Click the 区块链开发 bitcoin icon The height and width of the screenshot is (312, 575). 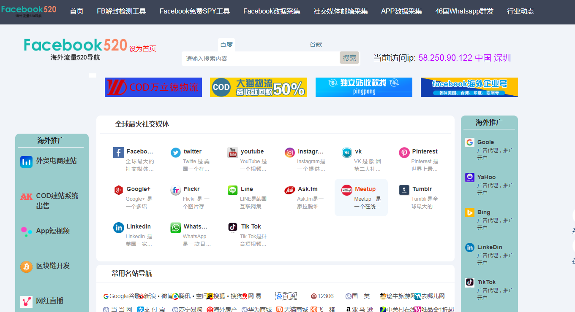(26, 266)
